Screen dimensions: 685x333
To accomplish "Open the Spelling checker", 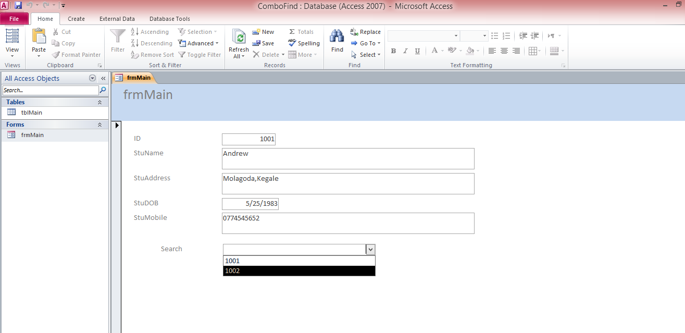I will [x=304, y=43].
